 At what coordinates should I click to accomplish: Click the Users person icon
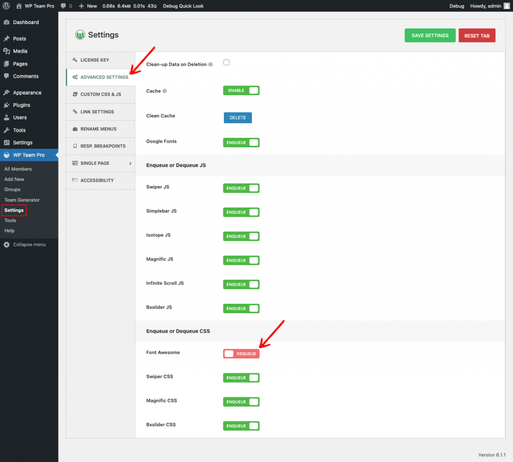click(7, 117)
